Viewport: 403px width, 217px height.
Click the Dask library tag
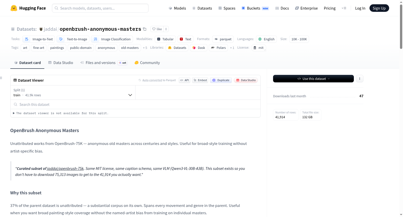point(198,48)
